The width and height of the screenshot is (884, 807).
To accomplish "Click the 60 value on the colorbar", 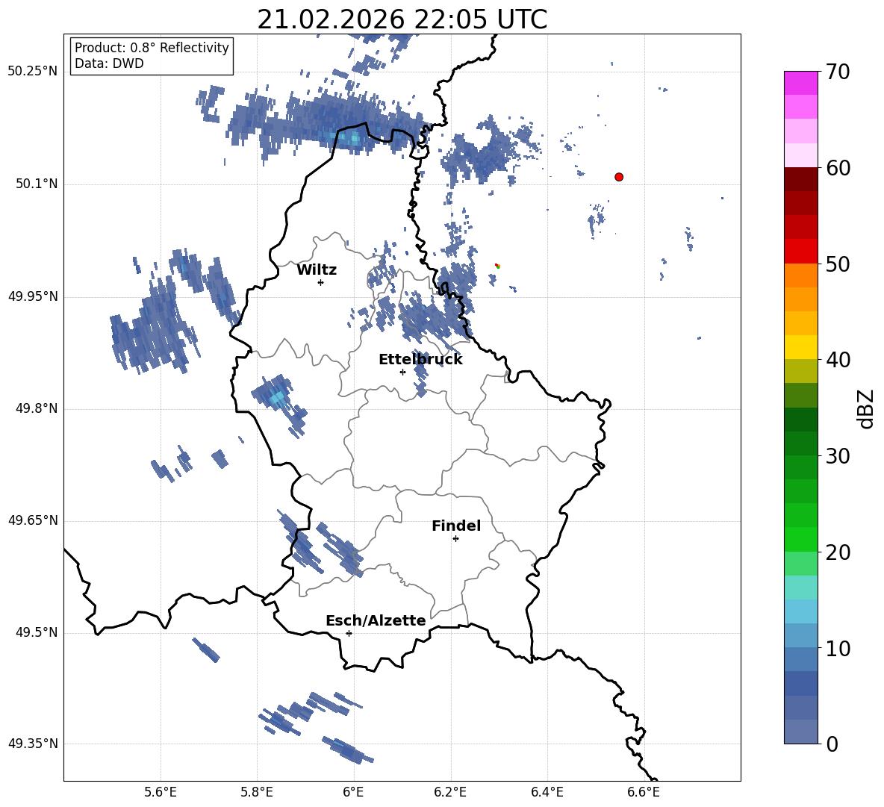I will coord(838,168).
